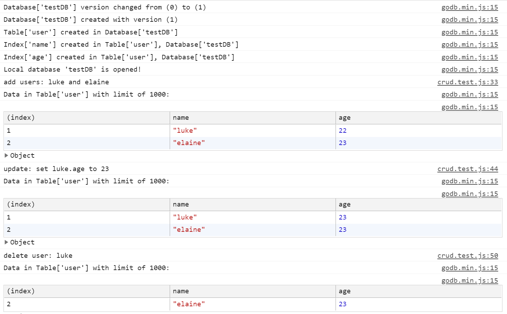Open the crud.test.js:50 source link

pyautogui.click(x=467, y=255)
